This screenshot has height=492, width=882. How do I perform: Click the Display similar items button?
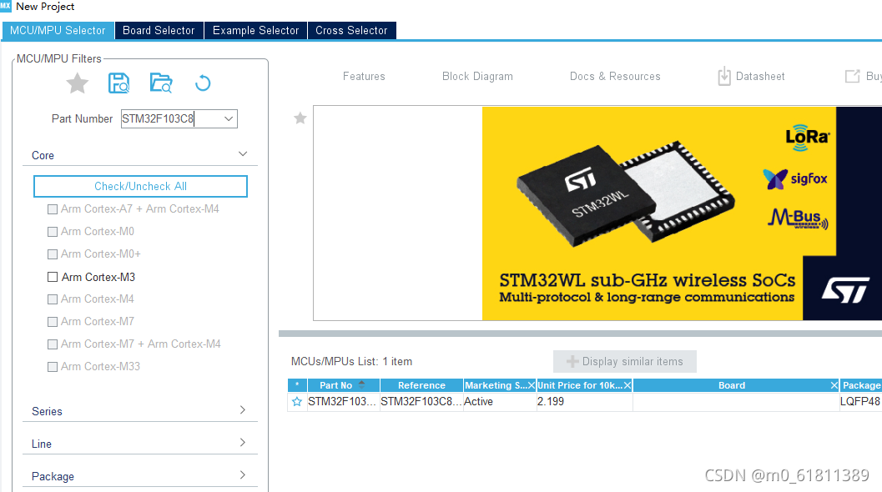point(625,362)
